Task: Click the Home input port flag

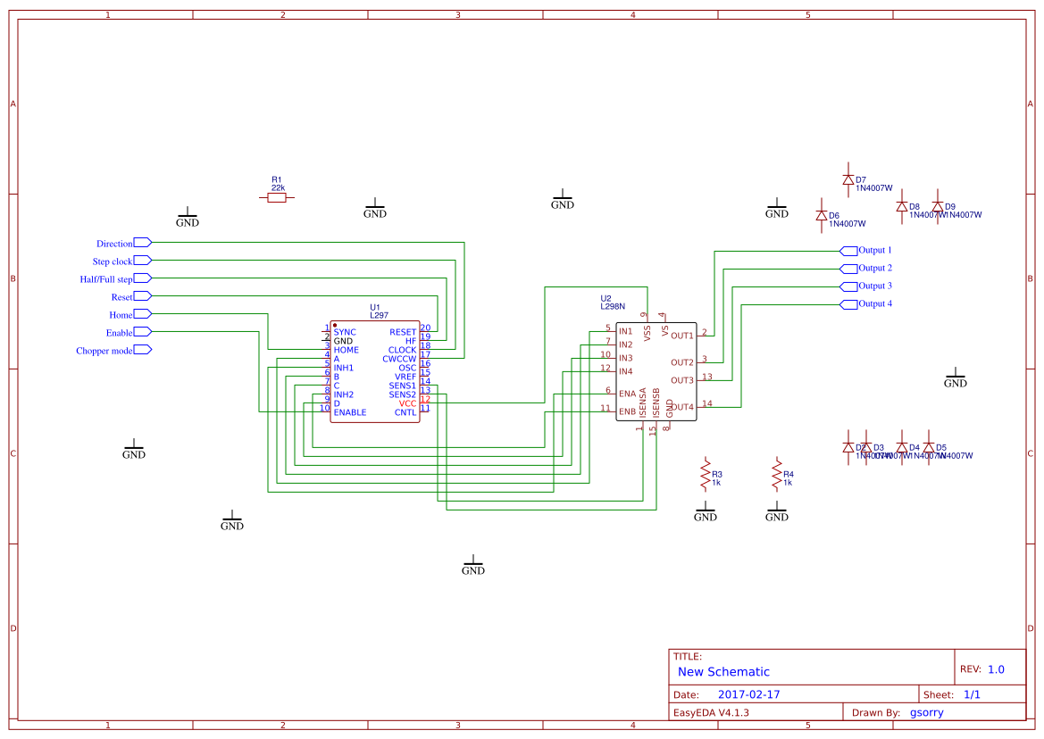Action: click(143, 314)
